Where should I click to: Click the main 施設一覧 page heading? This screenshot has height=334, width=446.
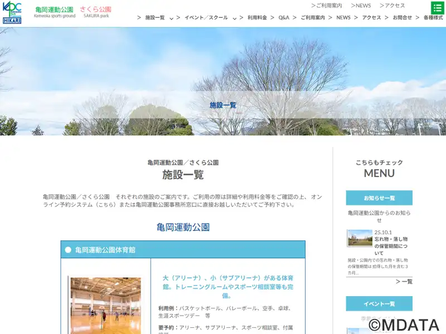[x=183, y=175]
